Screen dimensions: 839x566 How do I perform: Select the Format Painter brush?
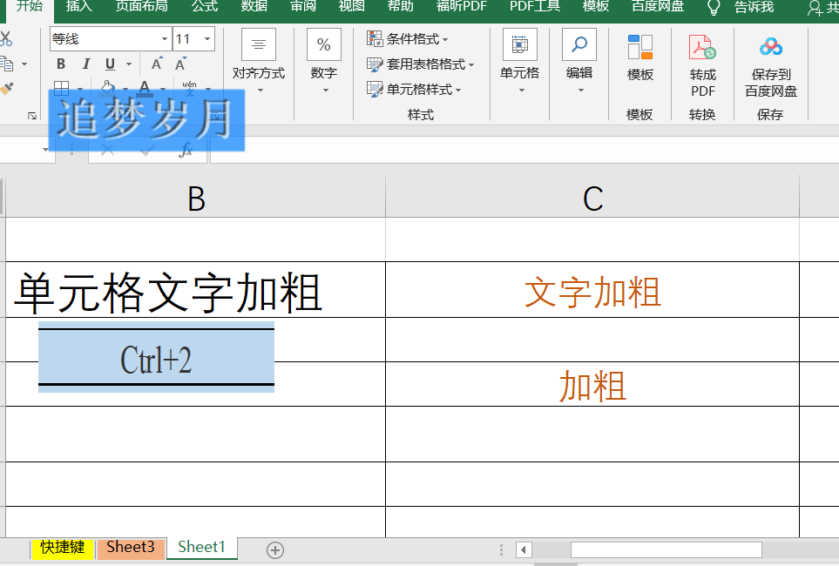[x=6, y=89]
